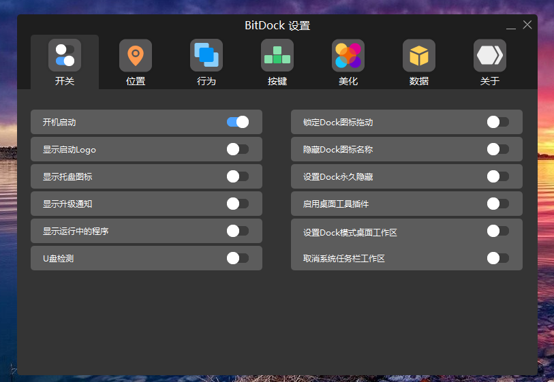Viewport: 554px width, 382px height.
Task: Click the BitDock 设置 window title
Action: [x=277, y=25]
